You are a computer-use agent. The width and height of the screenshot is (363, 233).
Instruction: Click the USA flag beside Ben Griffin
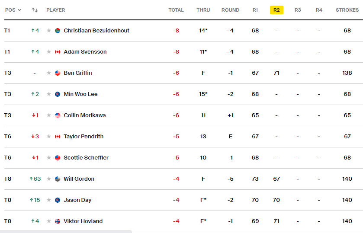click(x=58, y=73)
